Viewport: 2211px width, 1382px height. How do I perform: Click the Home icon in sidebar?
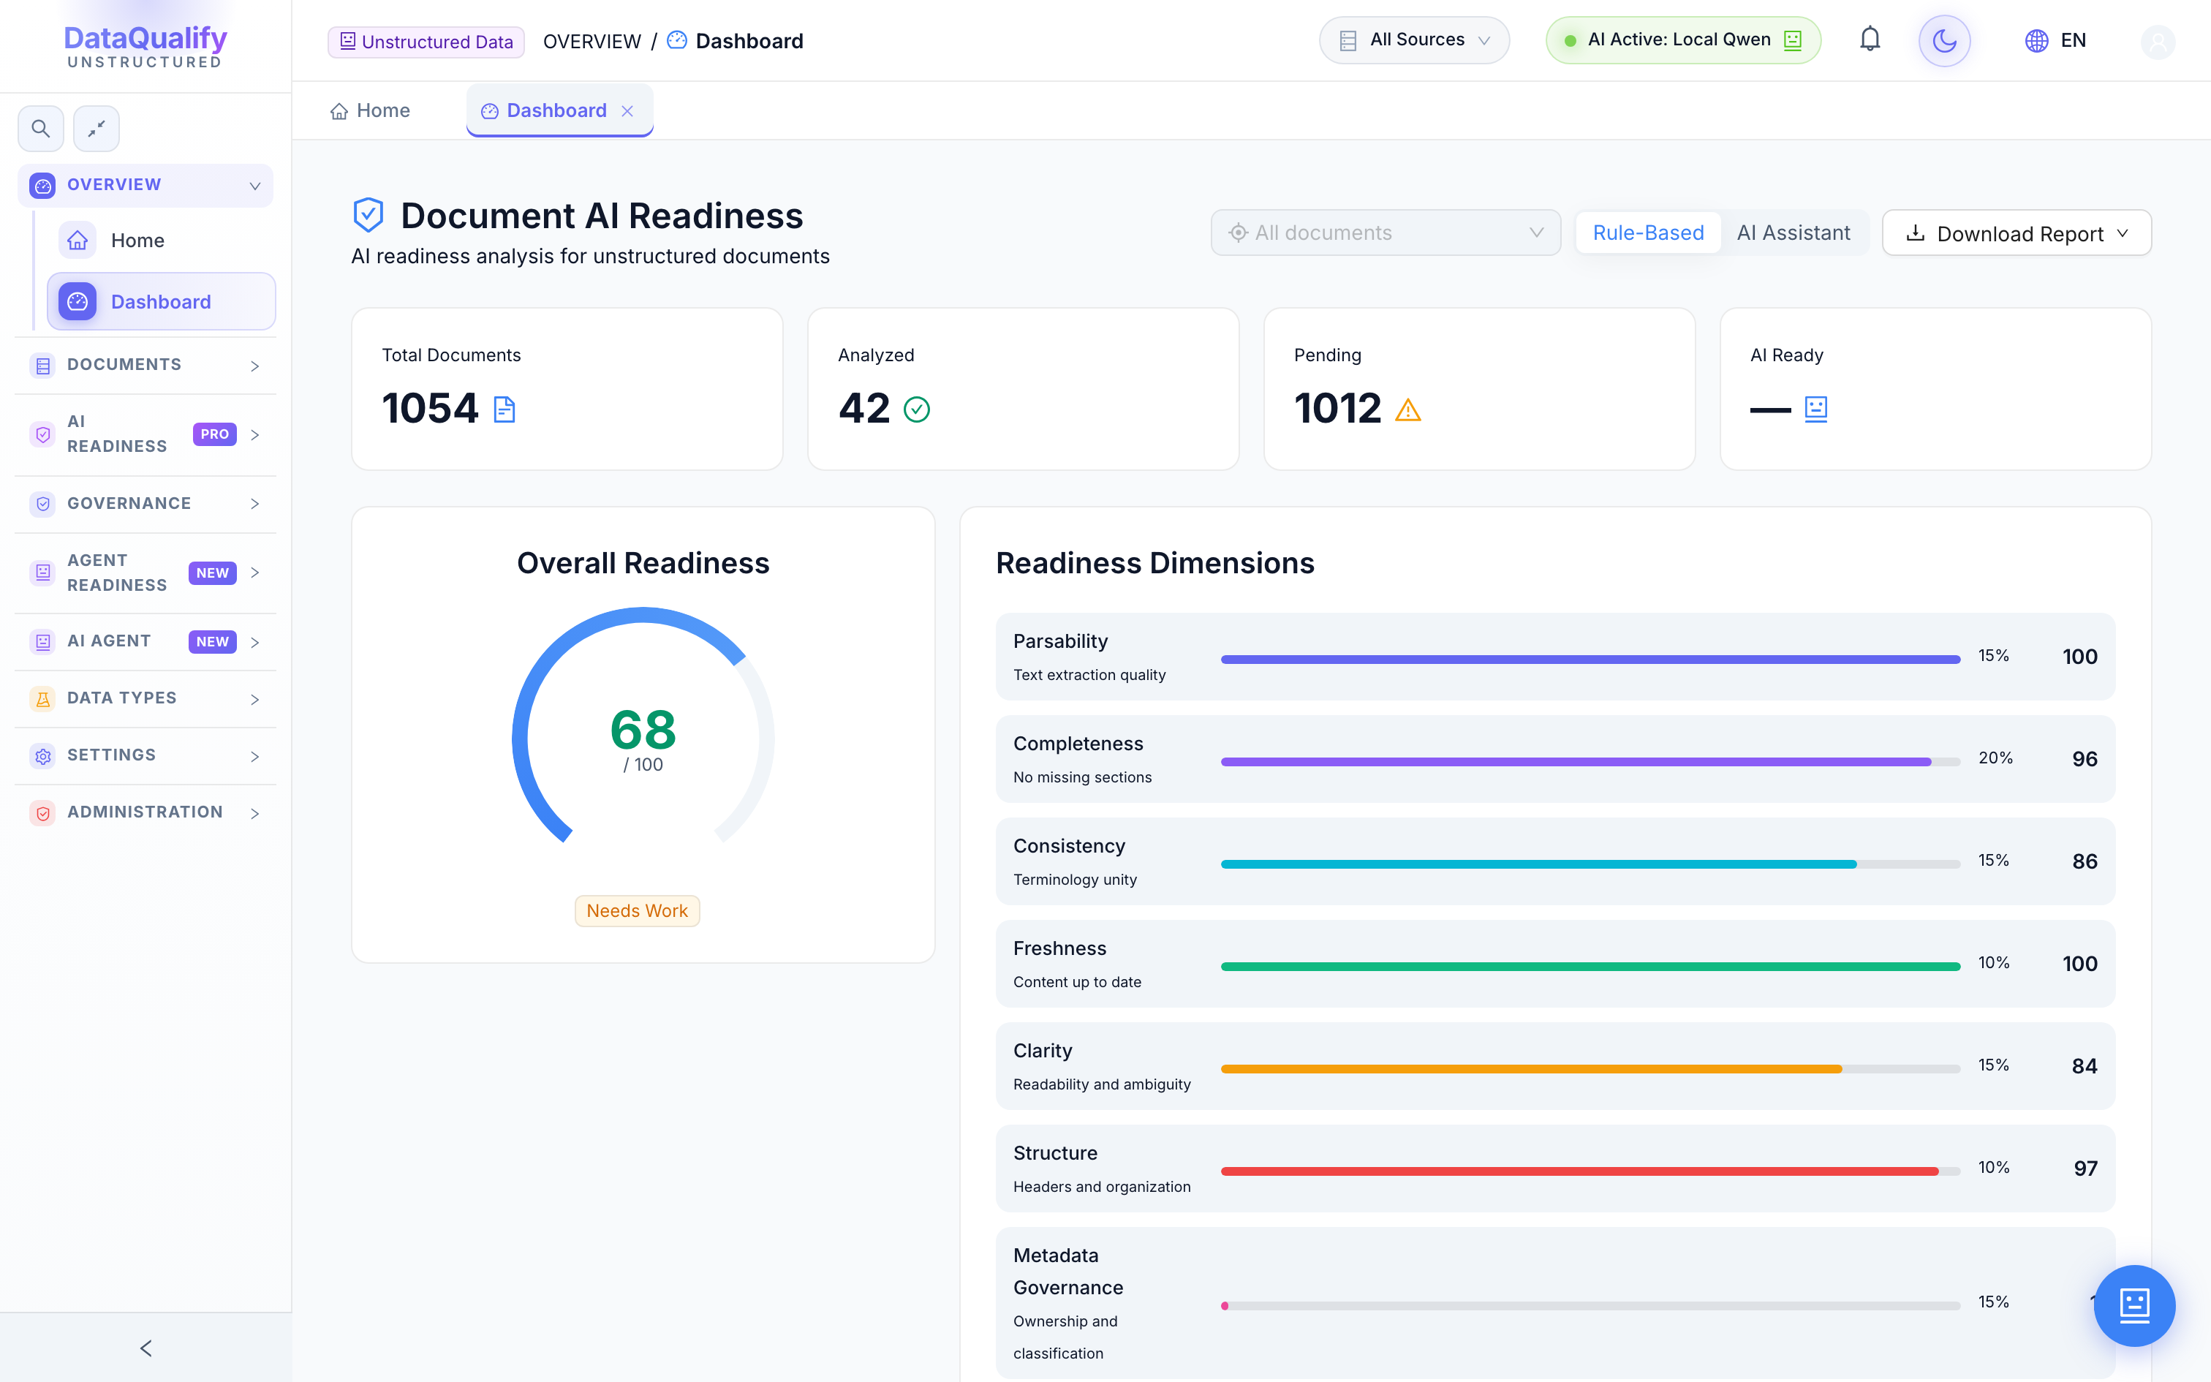pos(78,241)
